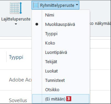Click the Ryhmittelyperuste label text
111x104 pixels.
pos(57,5)
